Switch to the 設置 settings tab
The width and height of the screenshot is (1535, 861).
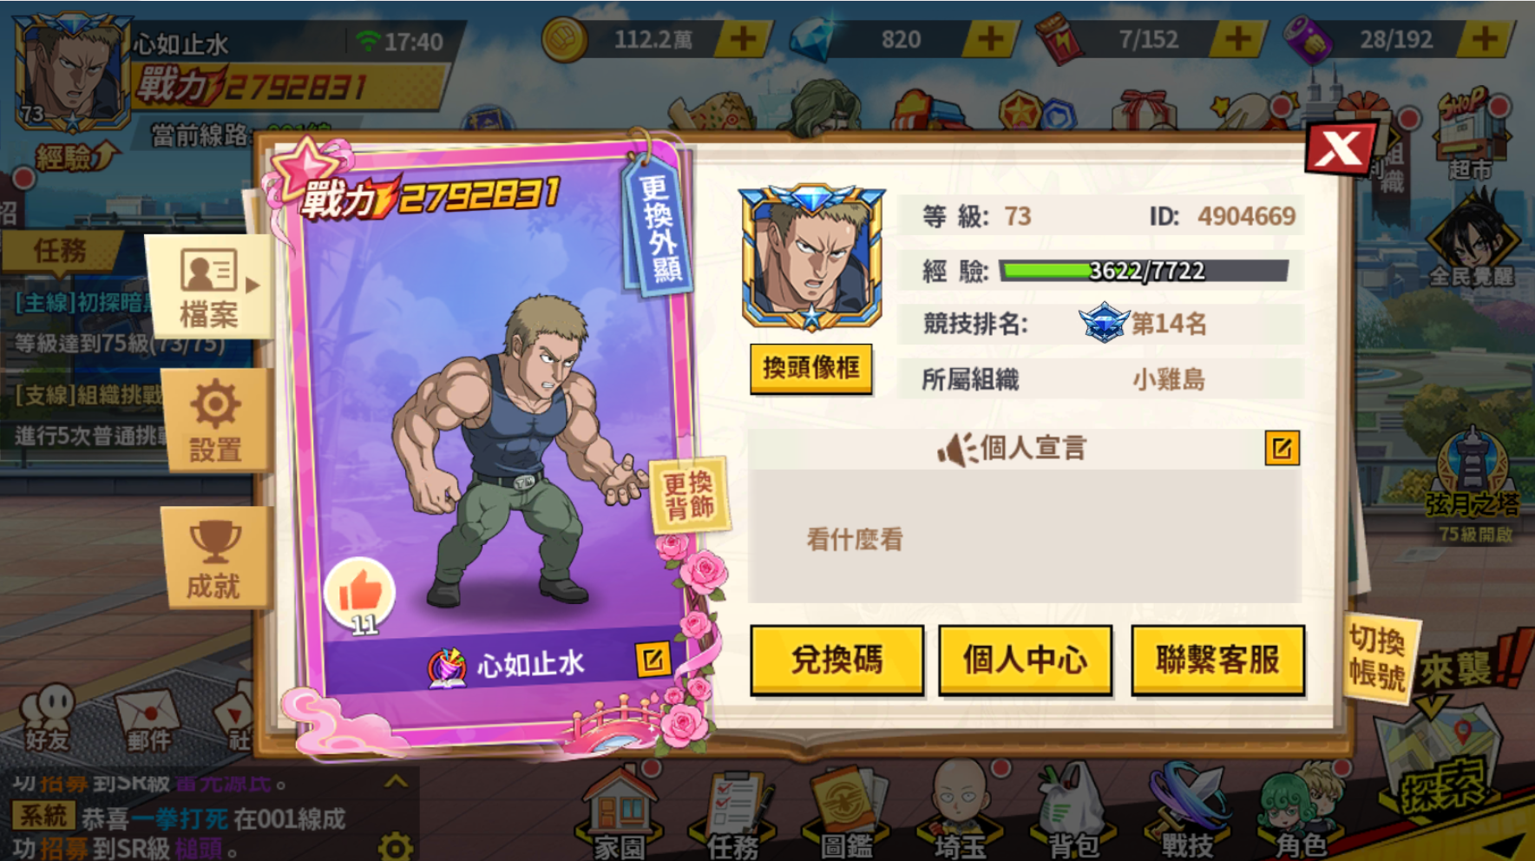click(x=215, y=421)
